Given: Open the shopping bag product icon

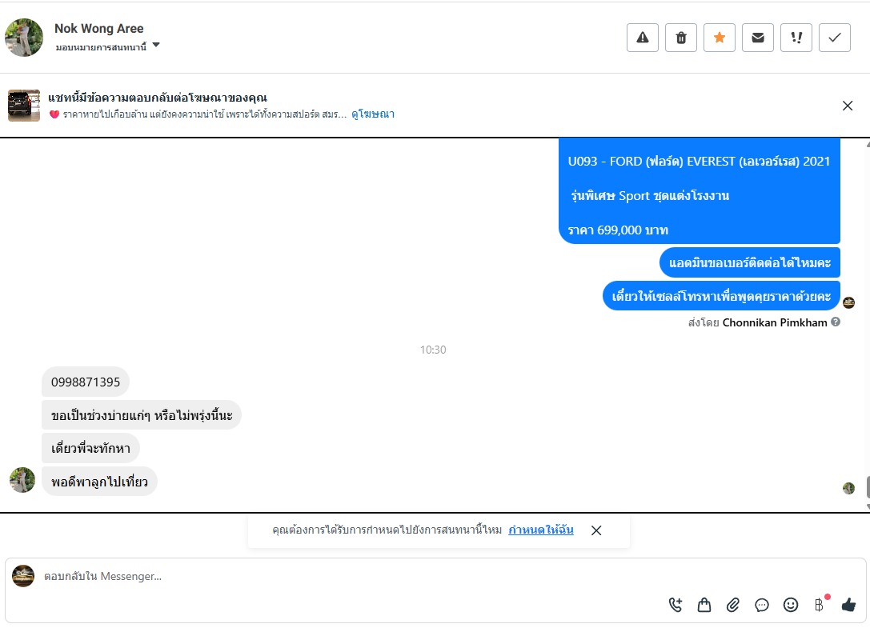Looking at the screenshot, I should click(704, 605).
